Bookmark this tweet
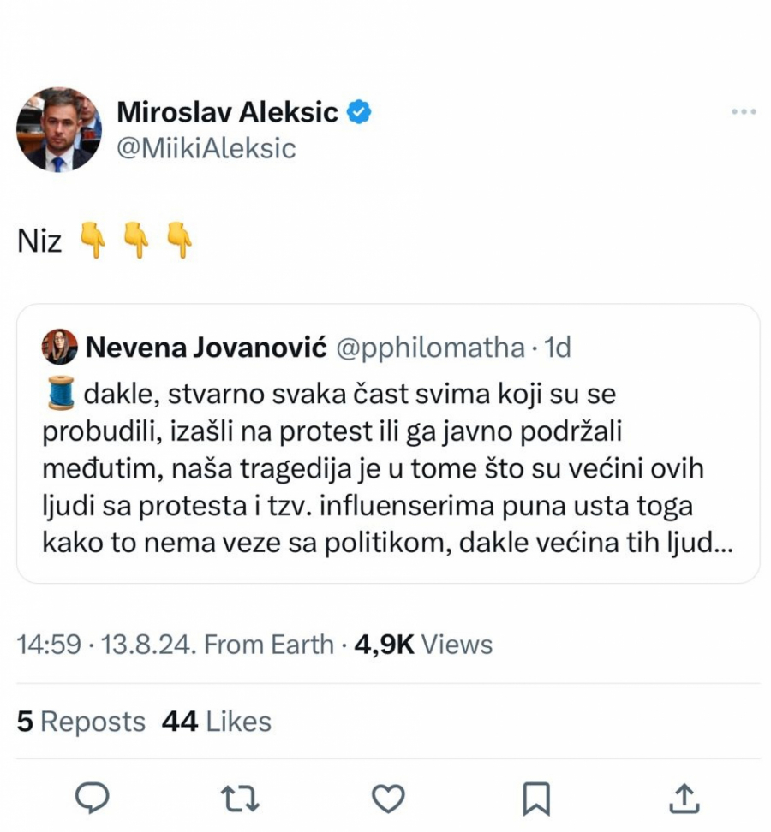The image size is (771, 832). click(535, 798)
